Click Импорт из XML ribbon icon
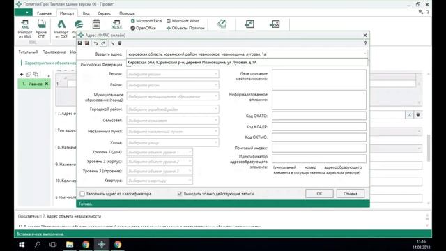 tap(25, 29)
